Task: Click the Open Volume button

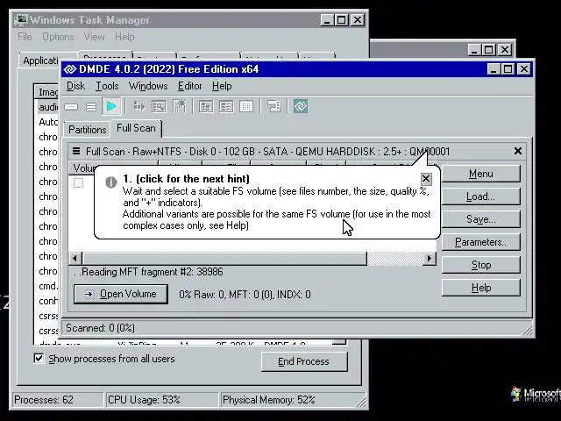Action: click(x=121, y=295)
